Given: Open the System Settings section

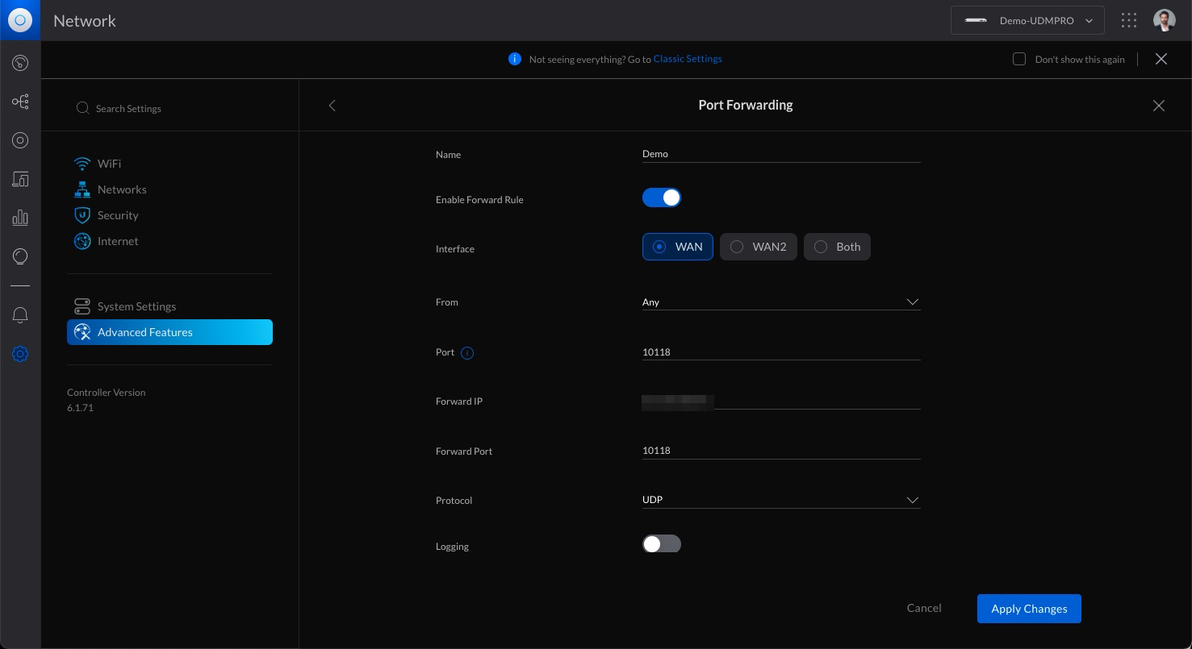Looking at the screenshot, I should (136, 306).
